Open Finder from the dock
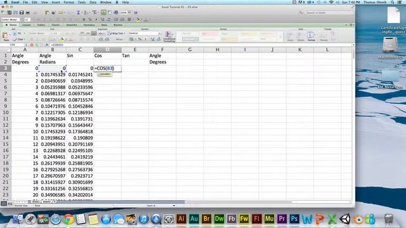The height and width of the screenshot is (228, 406). click(18, 219)
